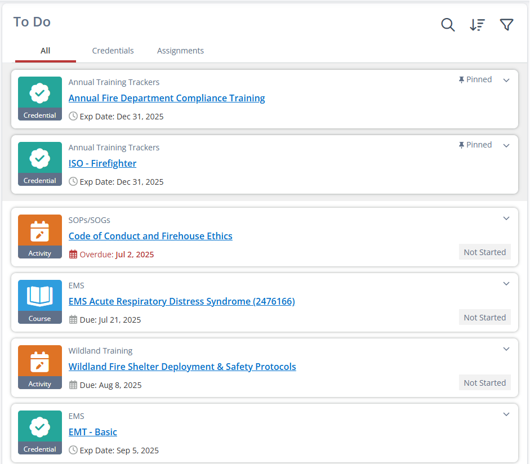Toggle Pinned on ISO - Firefighter card
Viewport: 530px width, 464px height.
pos(475,145)
